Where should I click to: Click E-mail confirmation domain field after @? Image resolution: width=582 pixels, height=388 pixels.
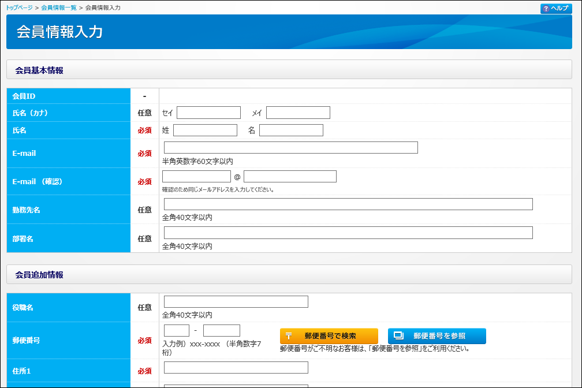(x=290, y=177)
